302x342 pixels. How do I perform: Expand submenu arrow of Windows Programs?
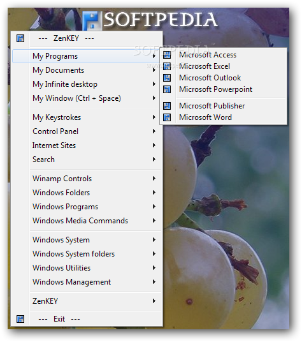coord(154,207)
